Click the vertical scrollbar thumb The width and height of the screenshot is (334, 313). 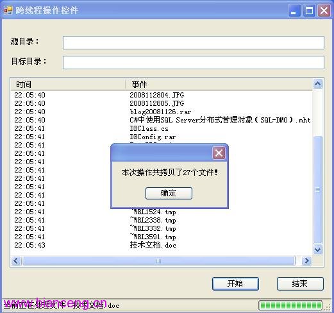coord(318,190)
